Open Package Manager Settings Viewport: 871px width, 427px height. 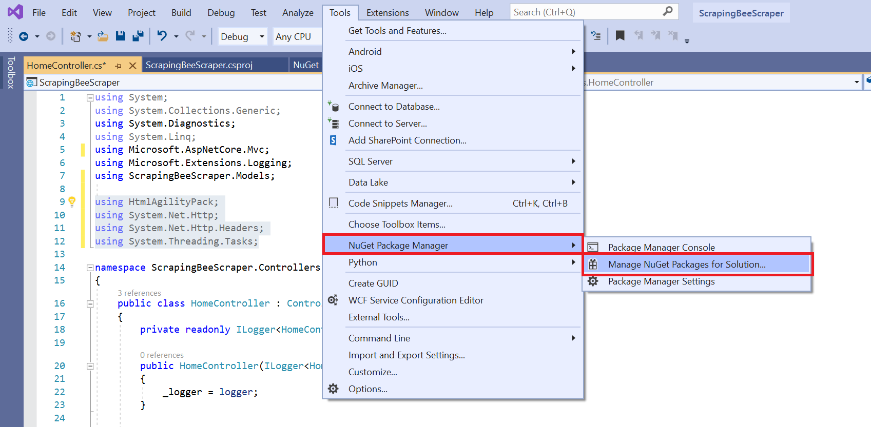click(x=697, y=281)
